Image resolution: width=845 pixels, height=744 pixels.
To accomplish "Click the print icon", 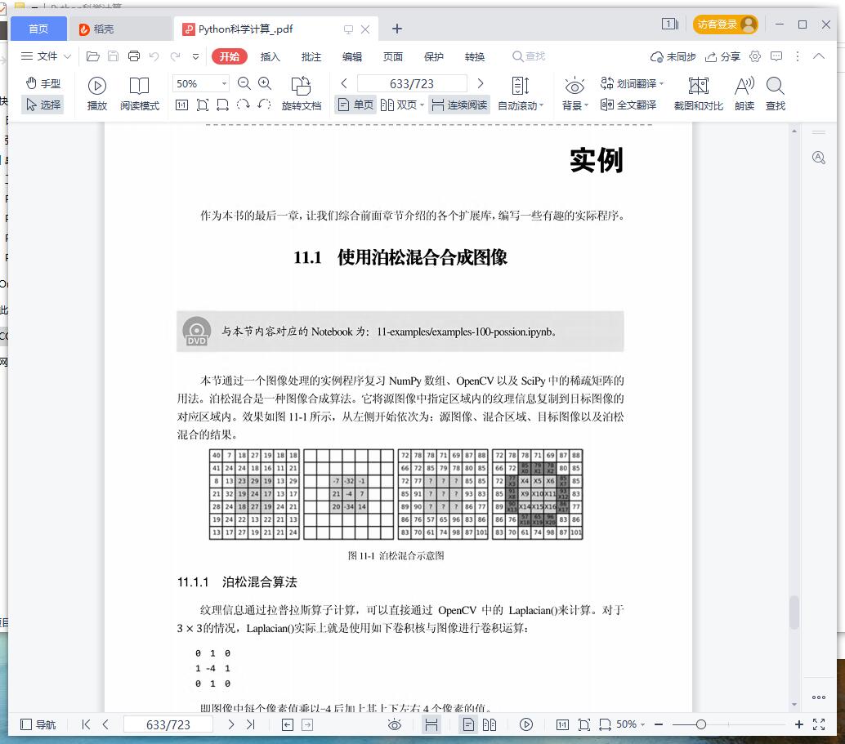I will [x=134, y=56].
